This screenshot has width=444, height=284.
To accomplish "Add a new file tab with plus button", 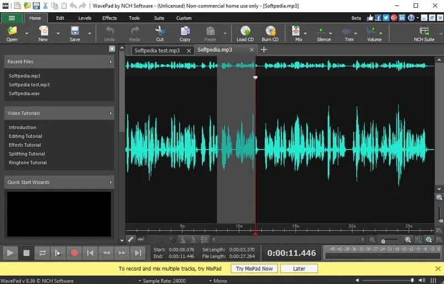I will 264,50.
